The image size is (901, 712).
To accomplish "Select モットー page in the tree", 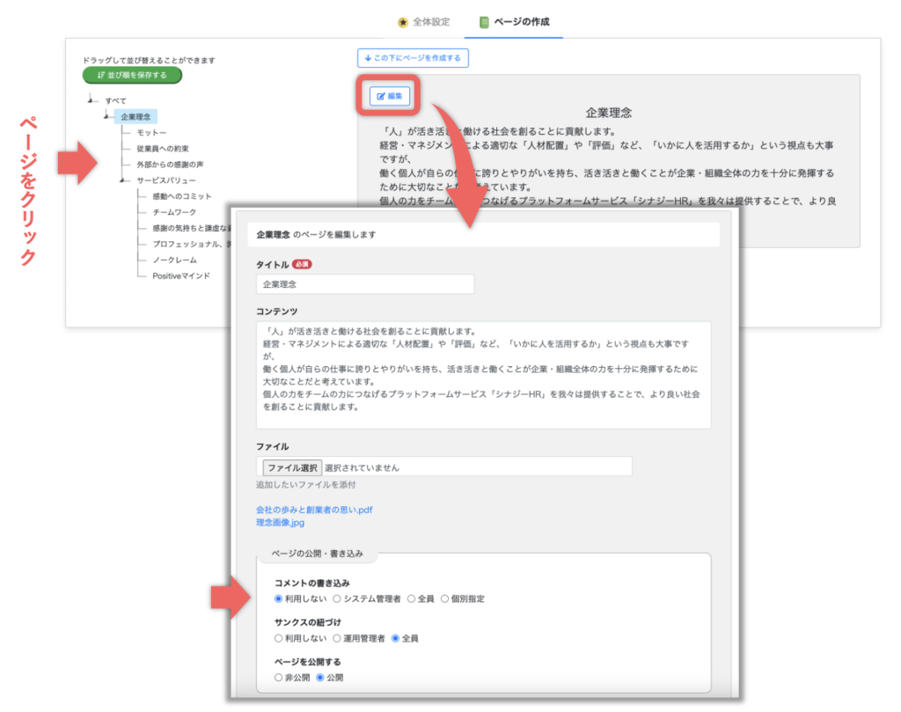I will (151, 133).
